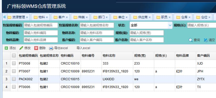Click the printer 导出excel icon
Viewport: 216px width, 98px height.
pos(51,48)
